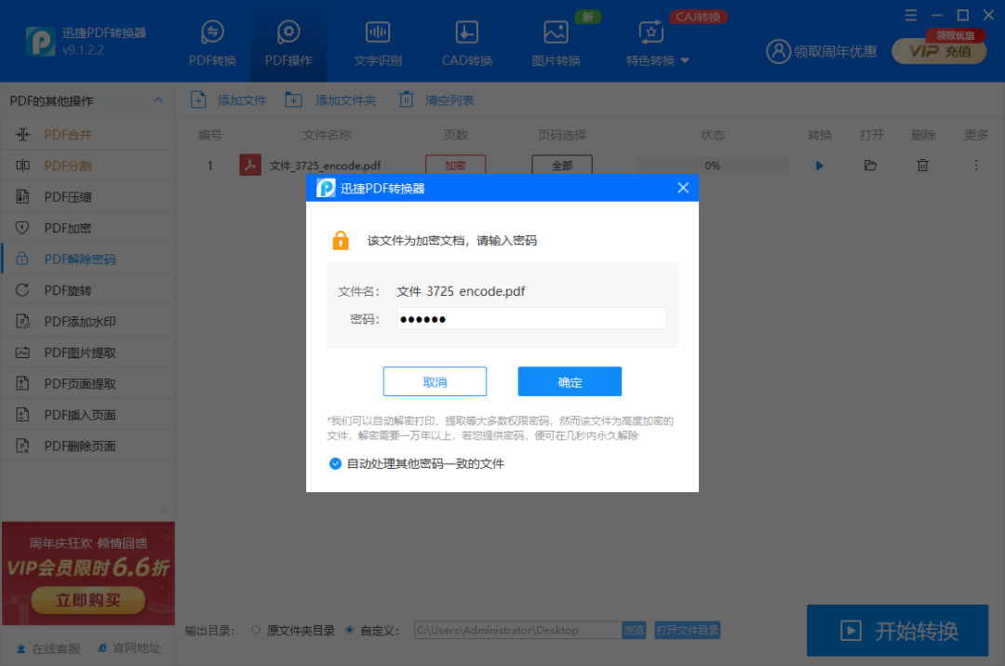Click 确定 to confirm the password
The image size is (1005, 666).
[569, 381]
